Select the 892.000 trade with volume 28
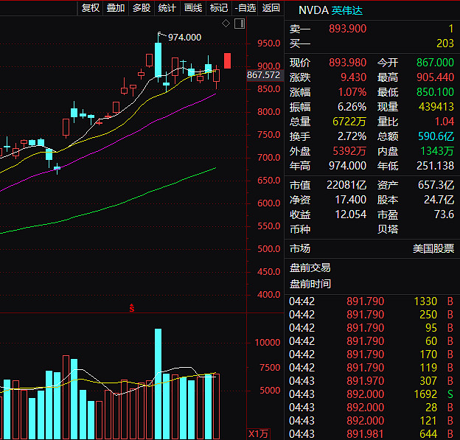The image size is (460, 440). click(371, 408)
